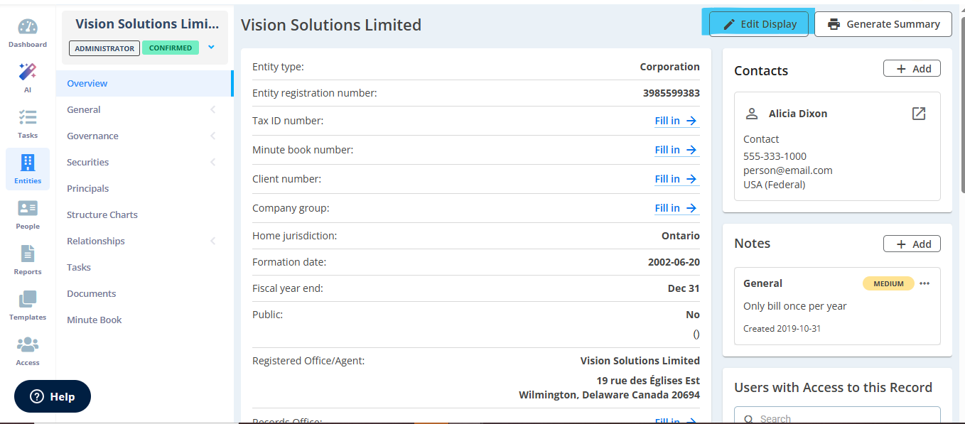Viewport: 965px width, 424px height.
Task: Click the Edit Display button
Action: (759, 24)
